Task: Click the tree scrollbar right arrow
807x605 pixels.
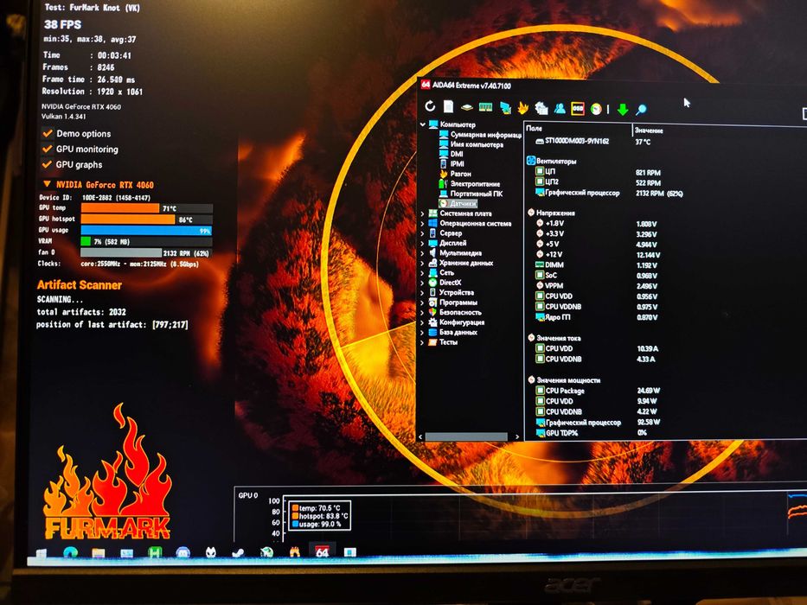Action: (516, 436)
